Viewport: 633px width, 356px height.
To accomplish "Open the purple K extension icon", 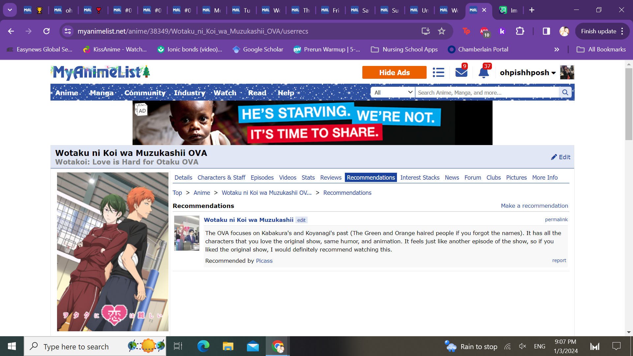I will click(502, 31).
